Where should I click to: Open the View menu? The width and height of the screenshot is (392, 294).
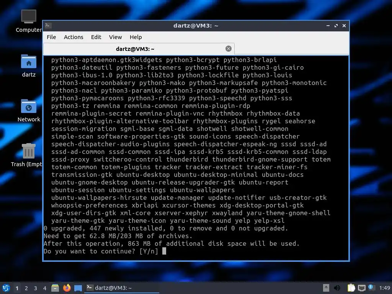pos(115,37)
